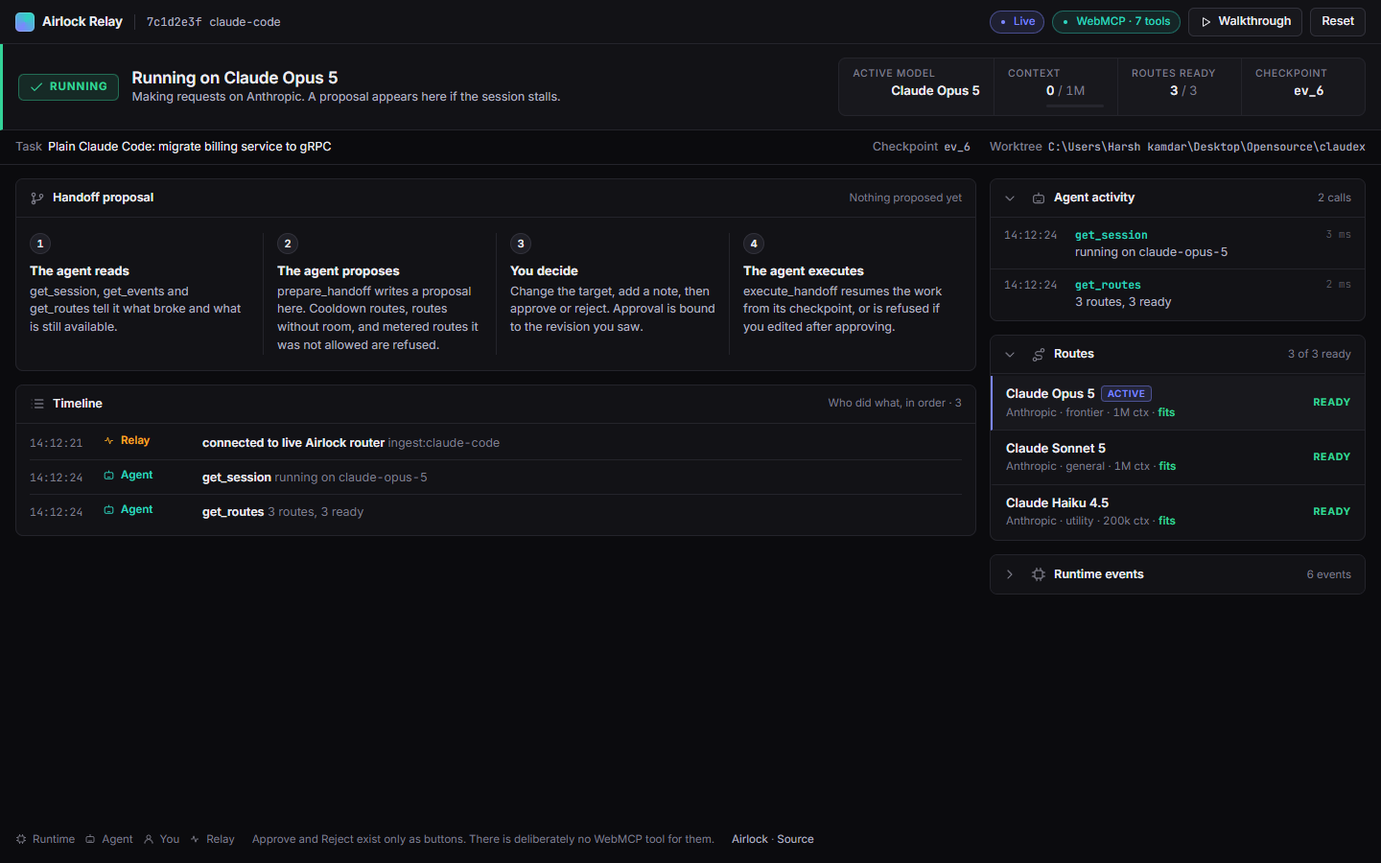1381x863 pixels.
Task: Click the CHECKPOINT value ev_6 in the stats bar
Action: [x=1308, y=91]
